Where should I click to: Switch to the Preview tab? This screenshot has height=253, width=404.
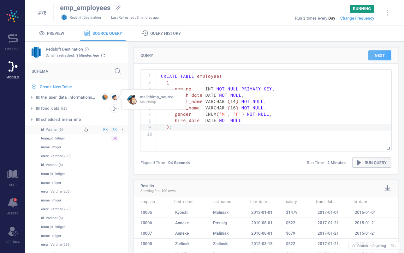(51, 33)
